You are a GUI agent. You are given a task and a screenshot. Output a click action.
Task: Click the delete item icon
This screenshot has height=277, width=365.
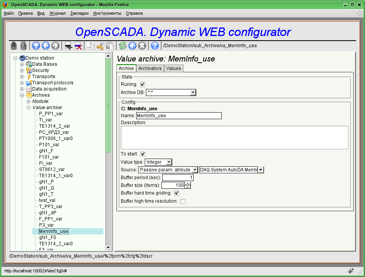click(78, 46)
